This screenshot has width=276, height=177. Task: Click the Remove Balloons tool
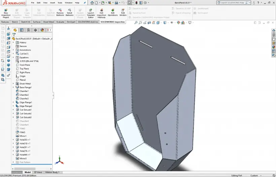(x=60, y=12)
